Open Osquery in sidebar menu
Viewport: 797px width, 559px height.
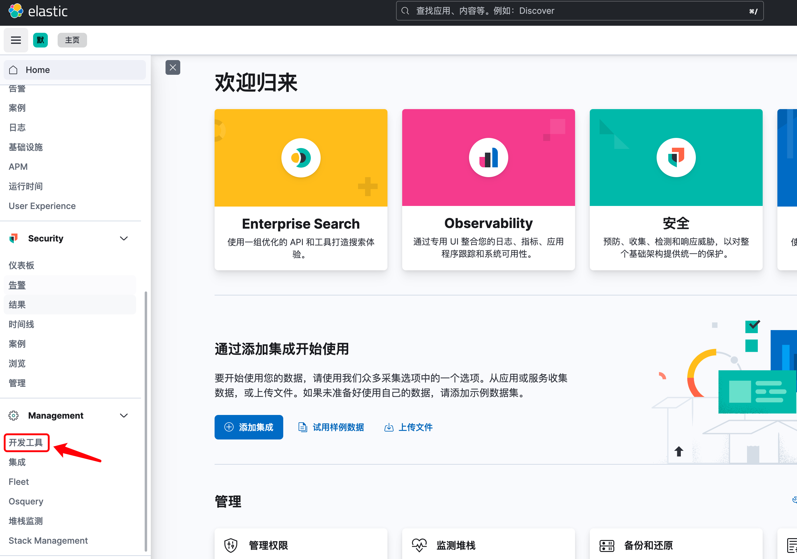tap(26, 501)
